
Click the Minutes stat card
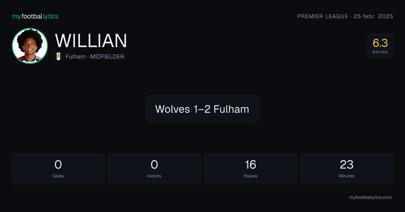tap(347, 168)
